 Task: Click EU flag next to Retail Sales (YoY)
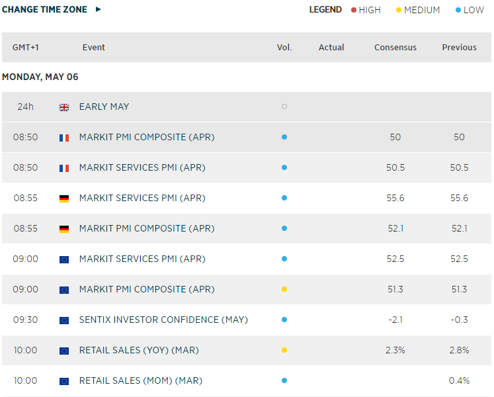(x=64, y=351)
